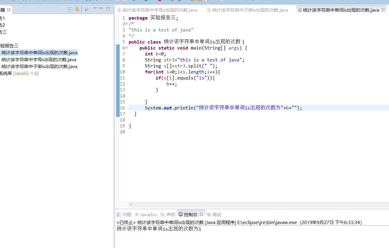389x248 pixels.
Task: Click Java file icon on 子串is editor tab
Action: point(209,10)
